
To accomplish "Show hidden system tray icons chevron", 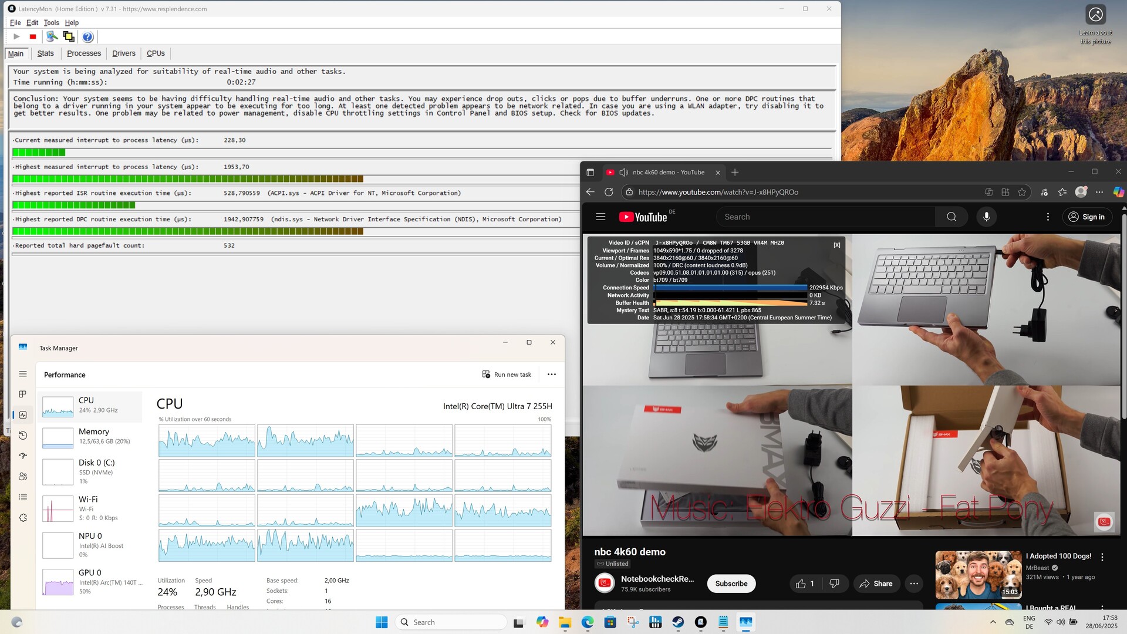I will point(993,622).
